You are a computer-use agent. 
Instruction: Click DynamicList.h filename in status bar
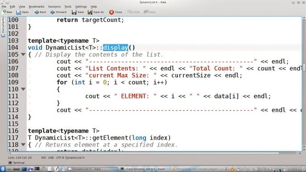pyautogui.click(x=75, y=158)
